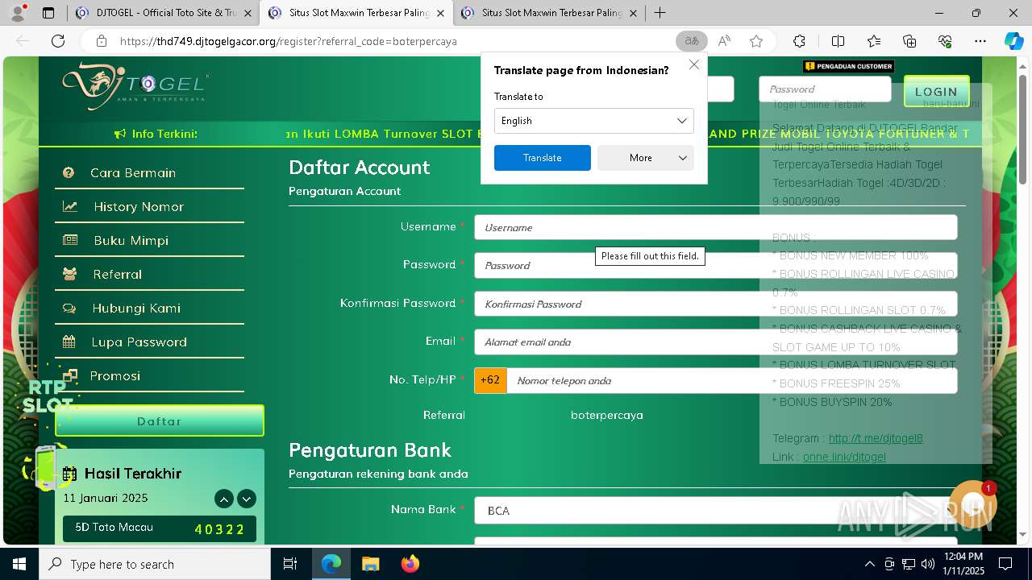Click the Email address field

coord(716,342)
